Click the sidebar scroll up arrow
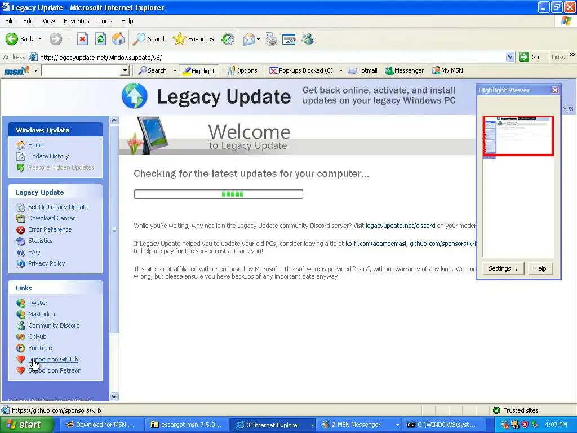577x433 pixels. pos(114,121)
